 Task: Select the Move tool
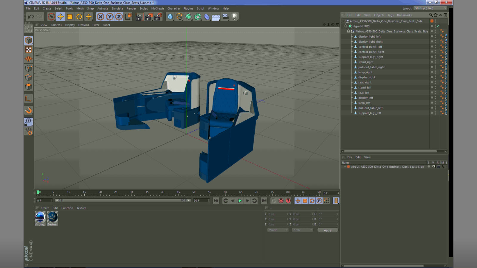pyautogui.click(x=61, y=17)
